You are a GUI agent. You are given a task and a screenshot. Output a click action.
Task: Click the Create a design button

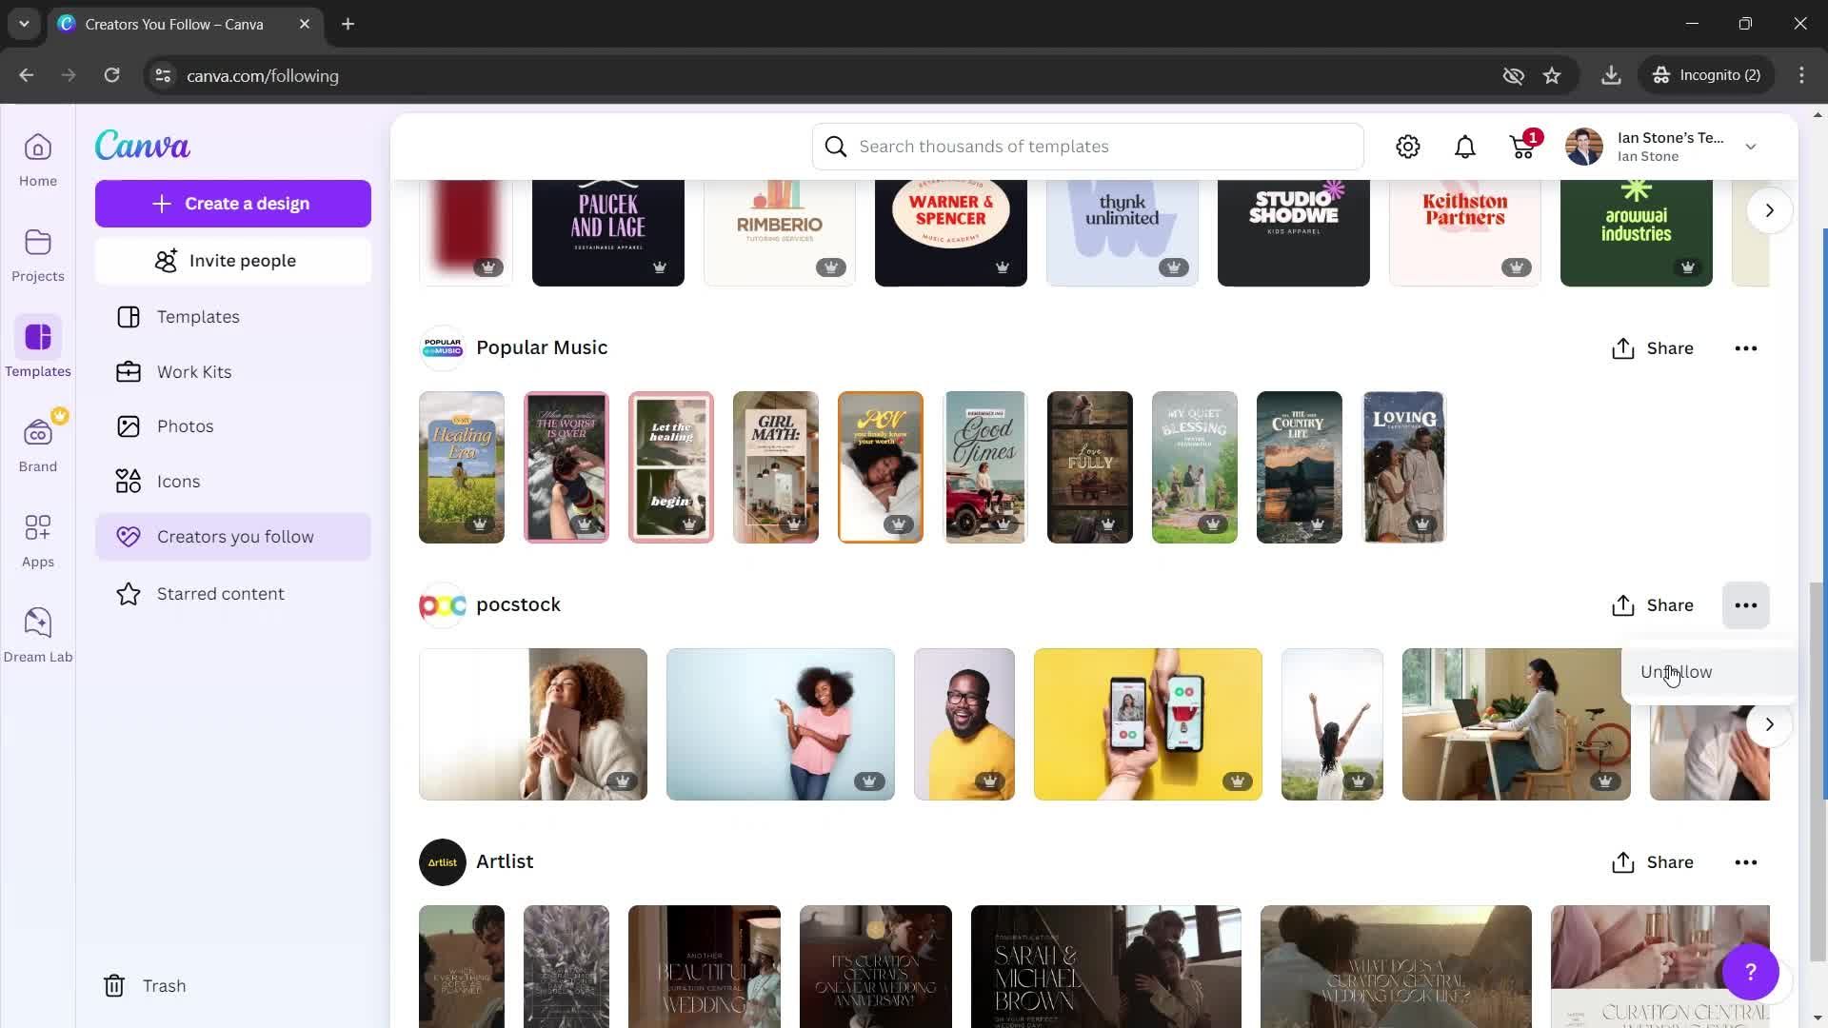tap(233, 202)
